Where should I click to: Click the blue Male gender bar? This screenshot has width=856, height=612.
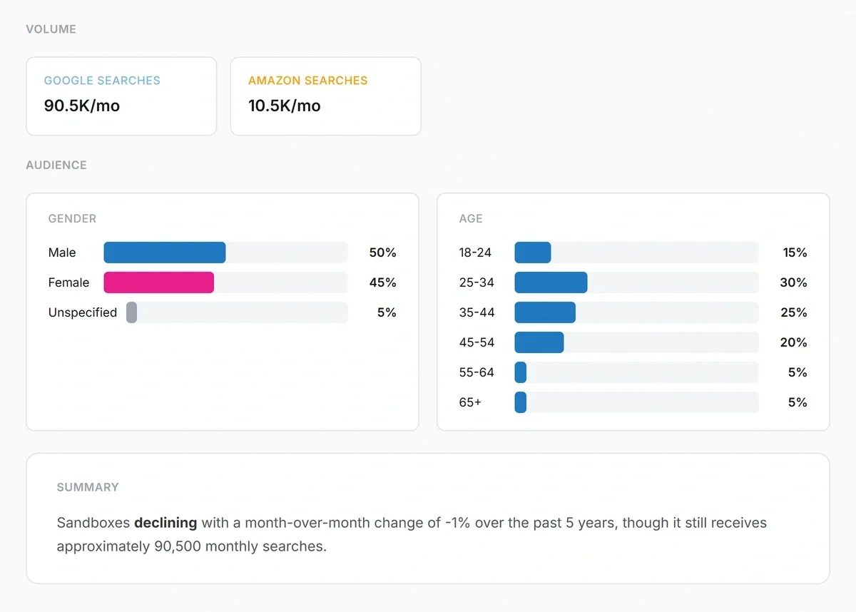(165, 253)
